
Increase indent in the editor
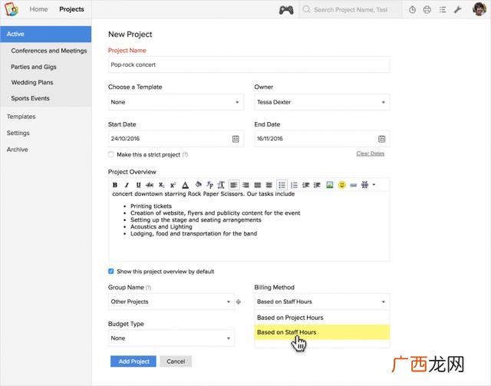(317, 185)
